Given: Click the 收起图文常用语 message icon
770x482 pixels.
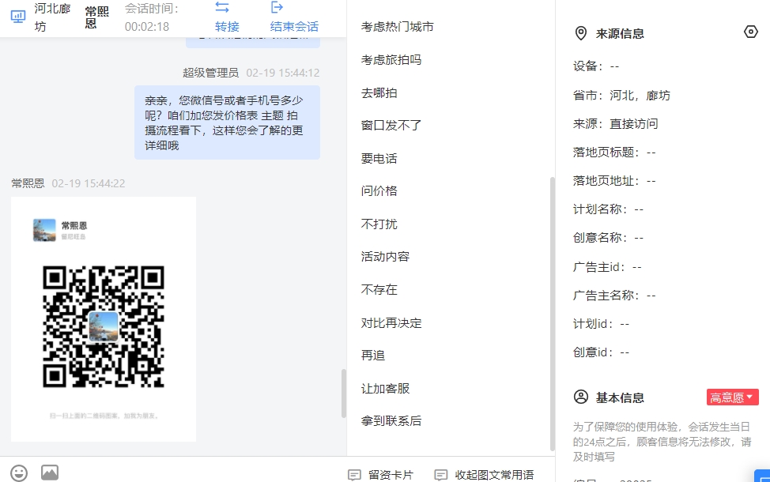Looking at the screenshot, I should click(x=441, y=475).
